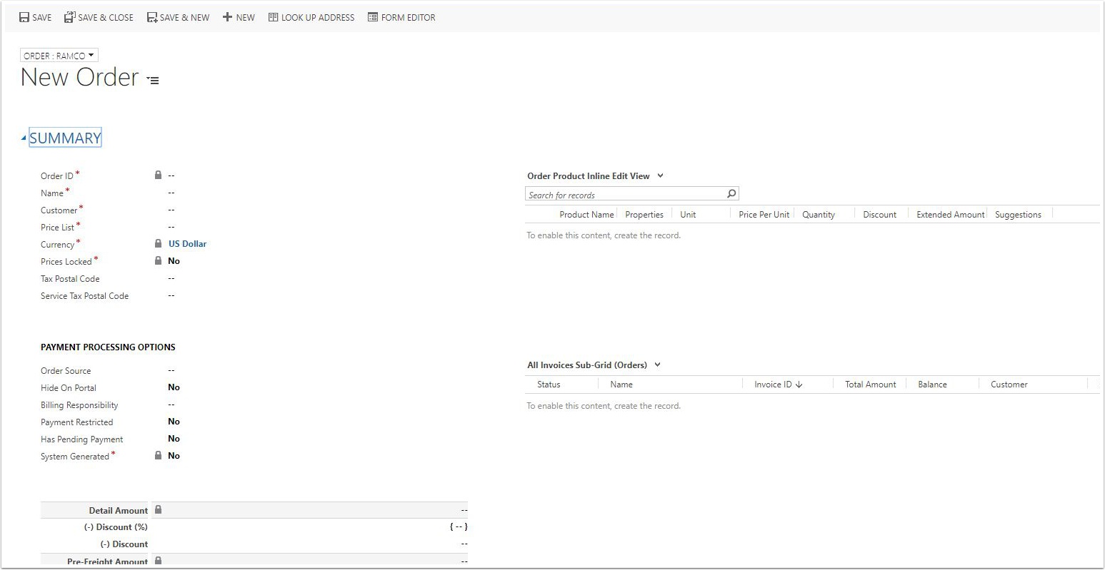Toggle the Payment Restricted field

coord(174,421)
